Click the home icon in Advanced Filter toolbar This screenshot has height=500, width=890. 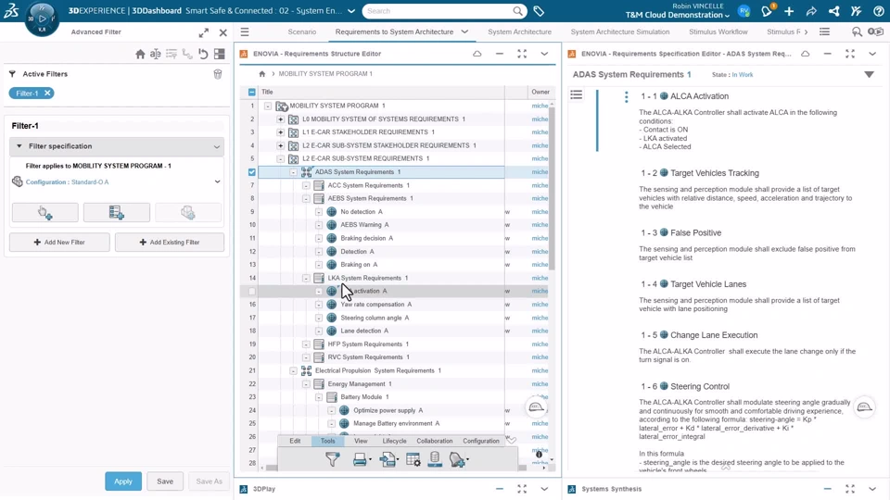pos(140,54)
